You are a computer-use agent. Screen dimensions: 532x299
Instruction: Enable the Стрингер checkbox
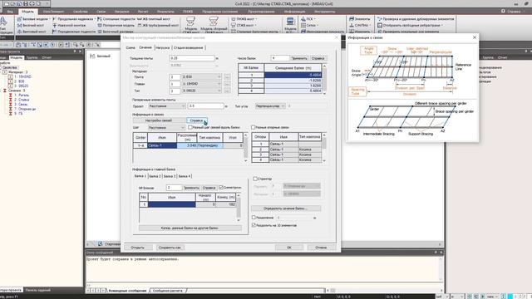click(255, 179)
